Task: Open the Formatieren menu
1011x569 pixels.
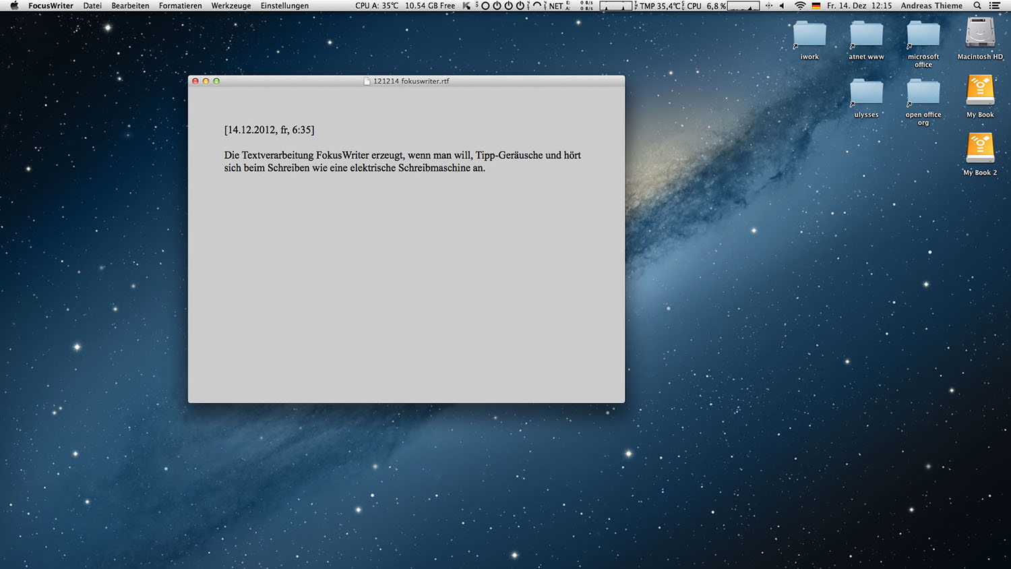Action: [x=180, y=5]
